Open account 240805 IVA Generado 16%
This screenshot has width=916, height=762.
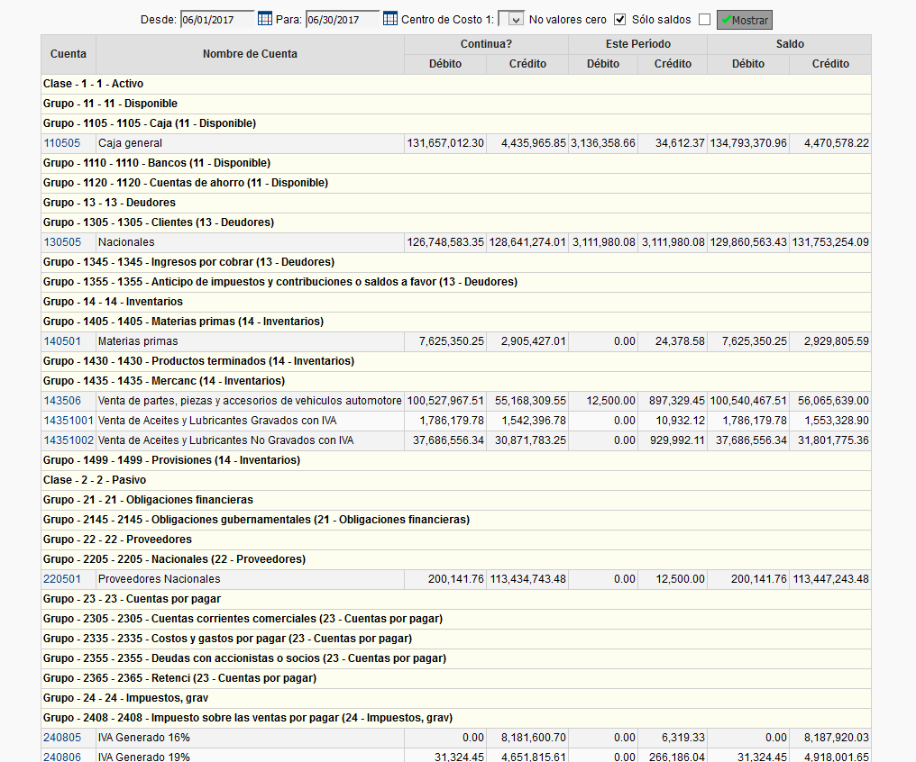61,738
